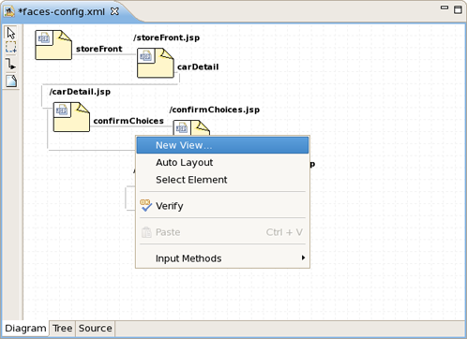Open the Diagram tab

(x=25, y=329)
